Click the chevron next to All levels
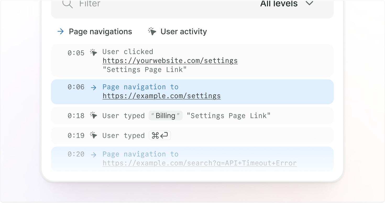The height and width of the screenshot is (203, 385). [x=309, y=3]
